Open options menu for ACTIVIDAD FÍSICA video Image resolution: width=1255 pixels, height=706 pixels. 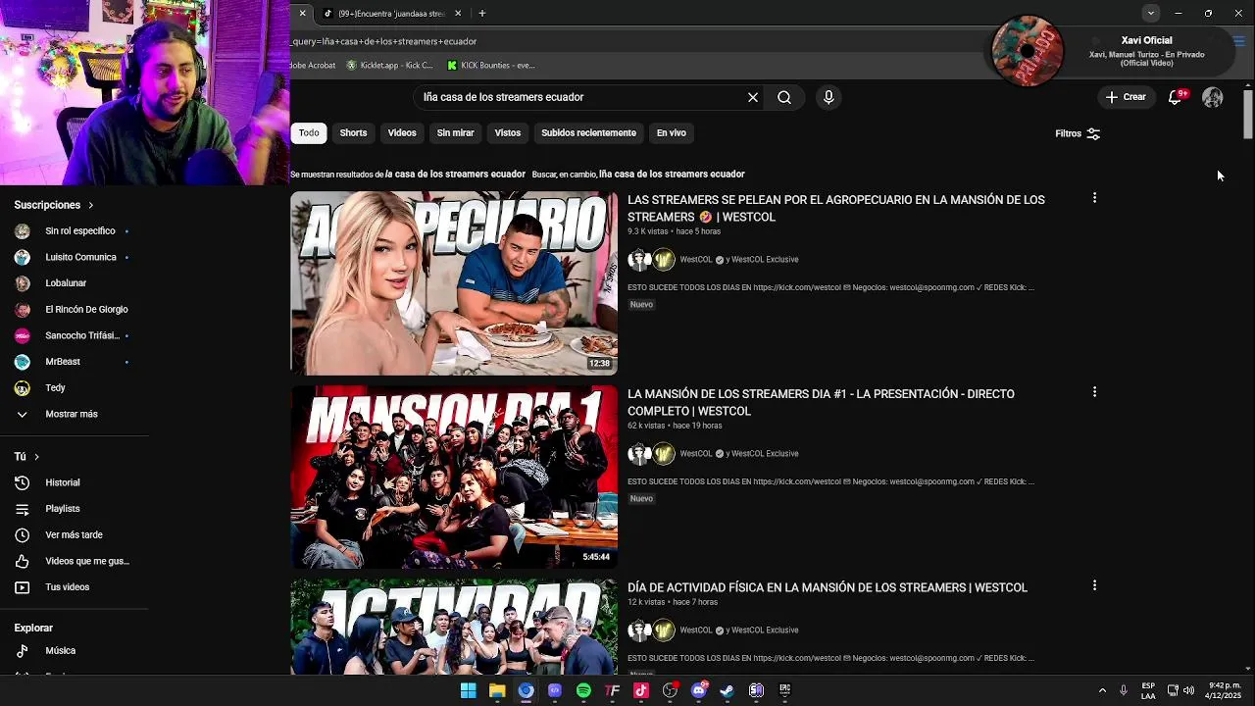(x=1094, y=585)
